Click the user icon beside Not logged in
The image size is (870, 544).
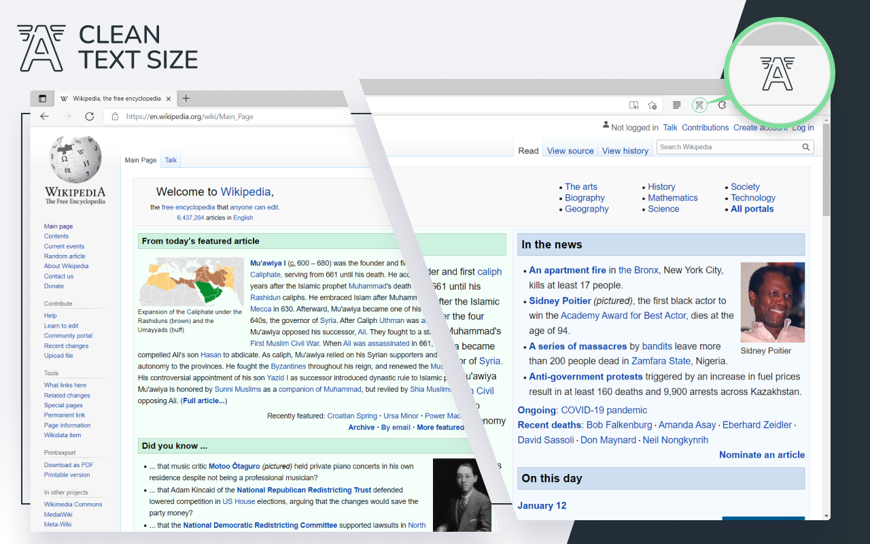coord(606,126)
